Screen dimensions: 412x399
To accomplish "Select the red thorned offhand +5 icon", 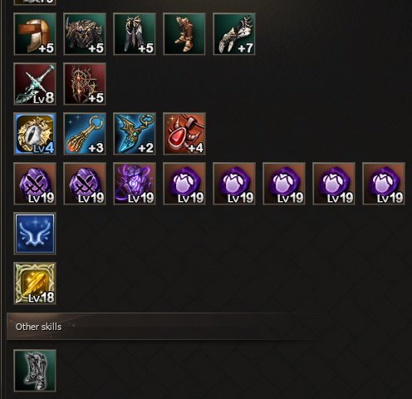I will [85, 84].
